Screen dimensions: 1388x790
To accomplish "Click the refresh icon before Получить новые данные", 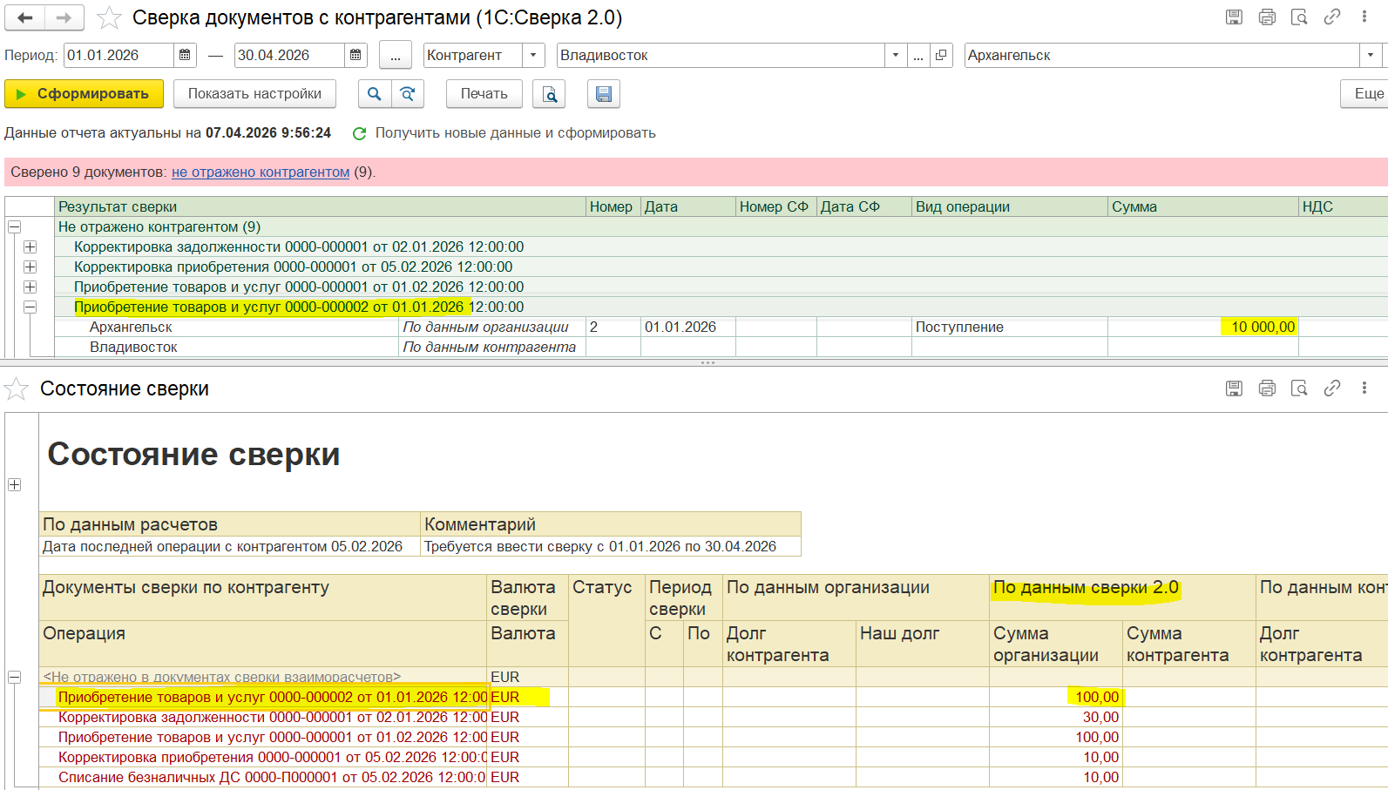I will pos(359,133).
